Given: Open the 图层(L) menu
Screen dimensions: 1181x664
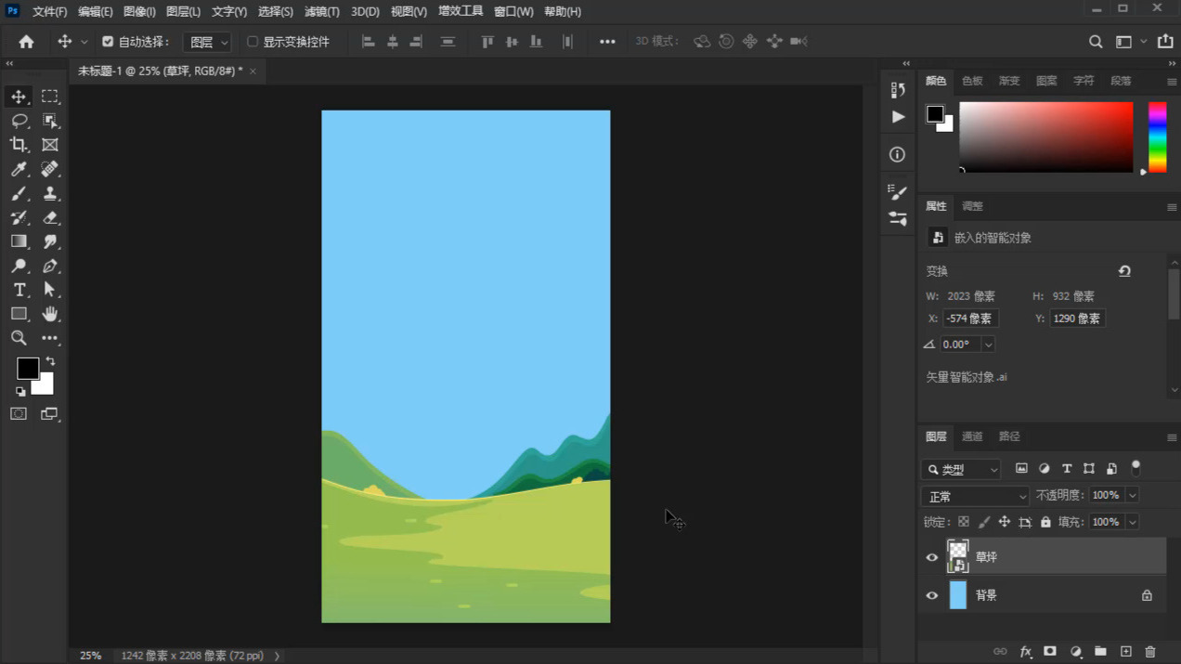Looking at the screenshot, I should point(183,12).
